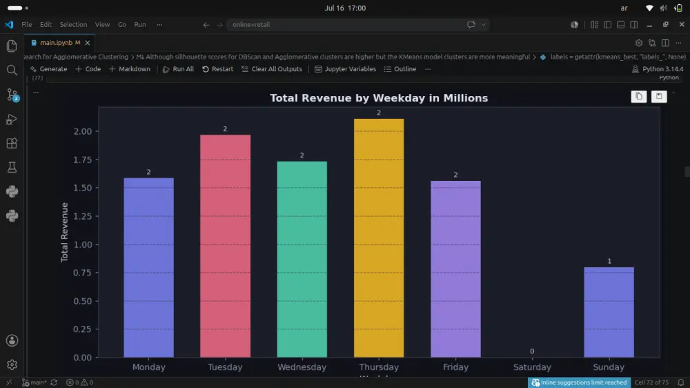Open the Selection menu
This screenshot has width=690, height=388.
point(74,25)
